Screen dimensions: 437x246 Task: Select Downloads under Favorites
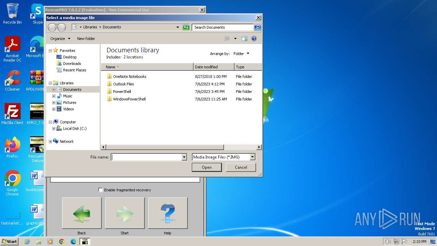click(72, 64)
